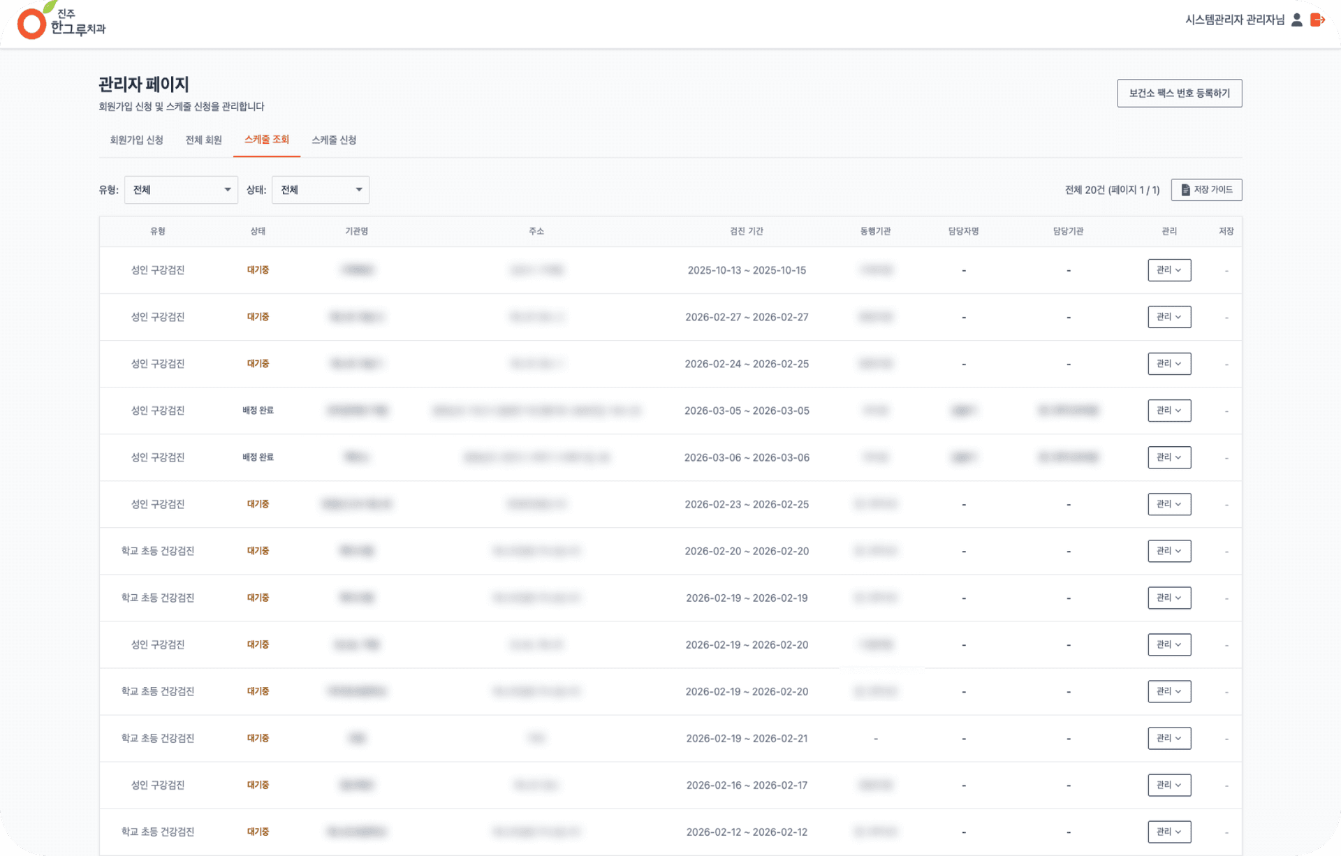Click the document icon in 저장 가이드

(1185, 190)
